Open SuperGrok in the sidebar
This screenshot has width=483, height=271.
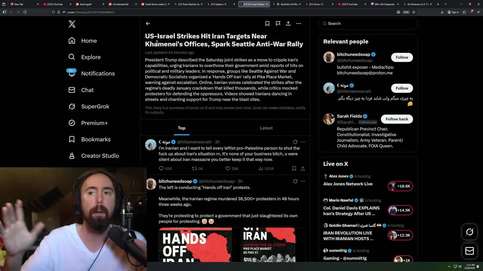[89, 107]
